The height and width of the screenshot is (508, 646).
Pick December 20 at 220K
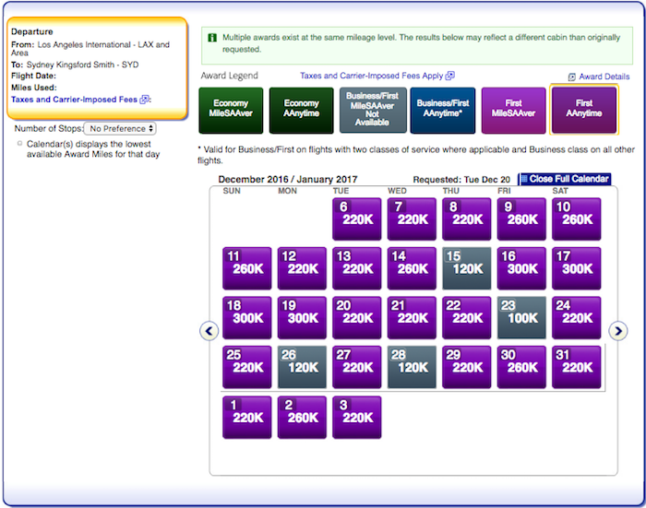click(x=357, y=318)
